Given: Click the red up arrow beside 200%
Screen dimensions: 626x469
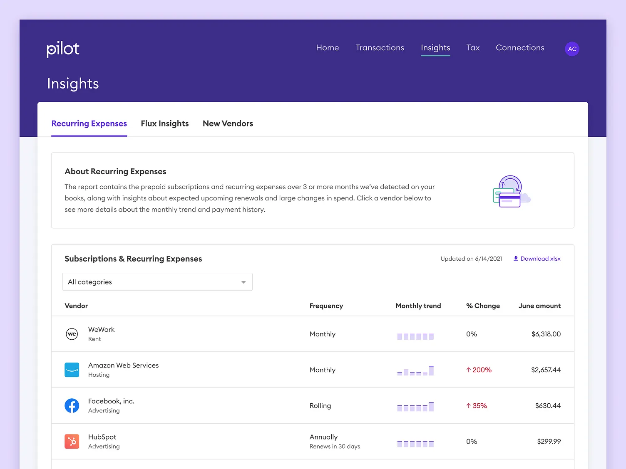Looking at the screenshot, I should pos(469,370).
